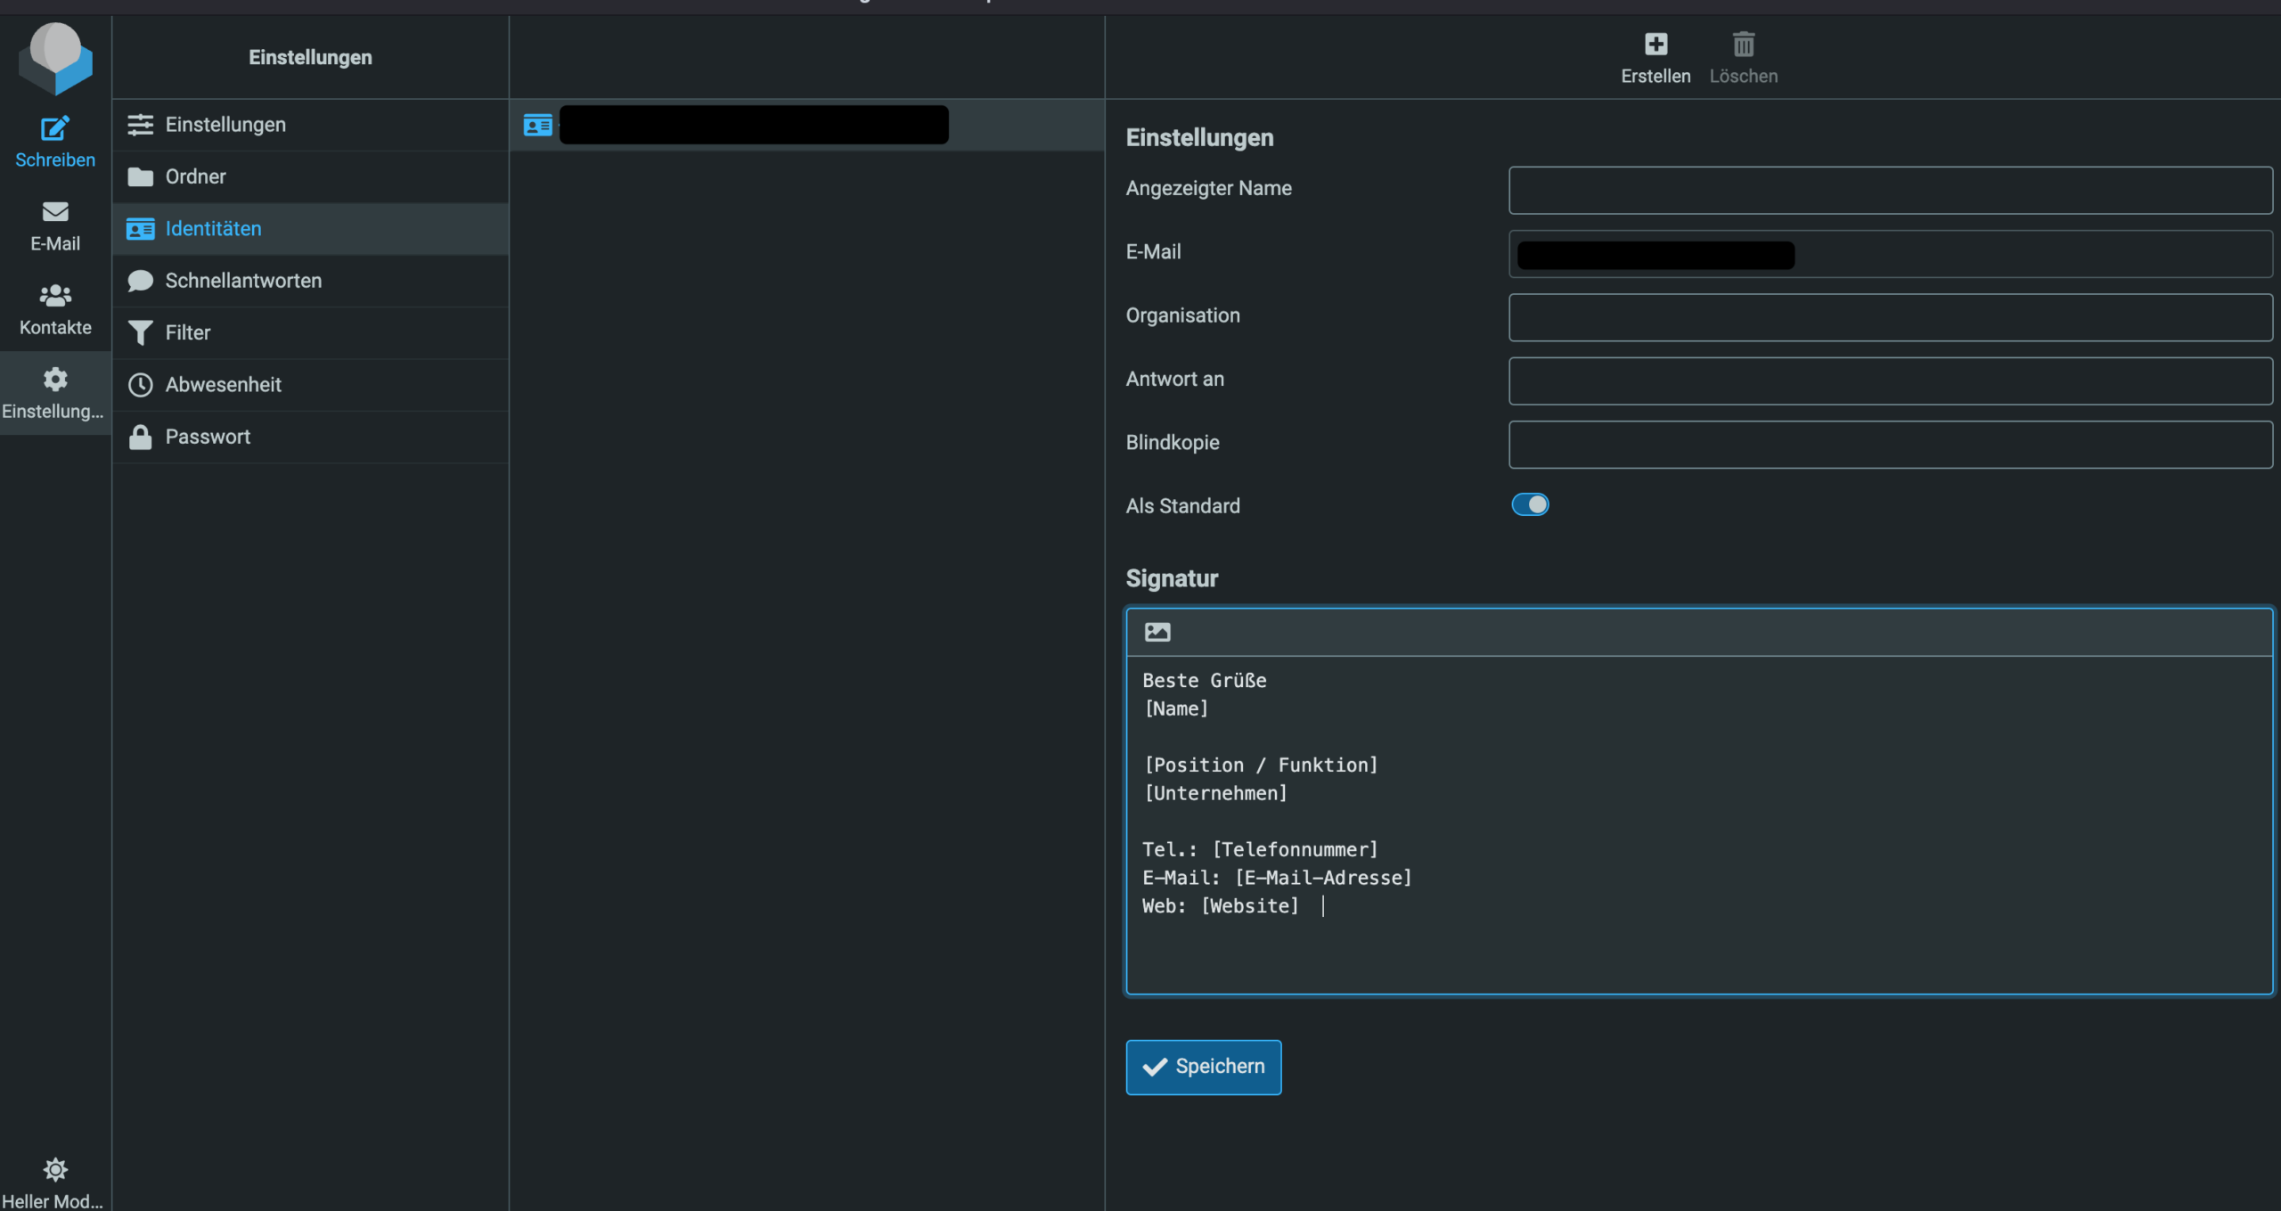Click inside the Signatur text area
This screenshot has width=2281, height=1211.
point(1698,824)
